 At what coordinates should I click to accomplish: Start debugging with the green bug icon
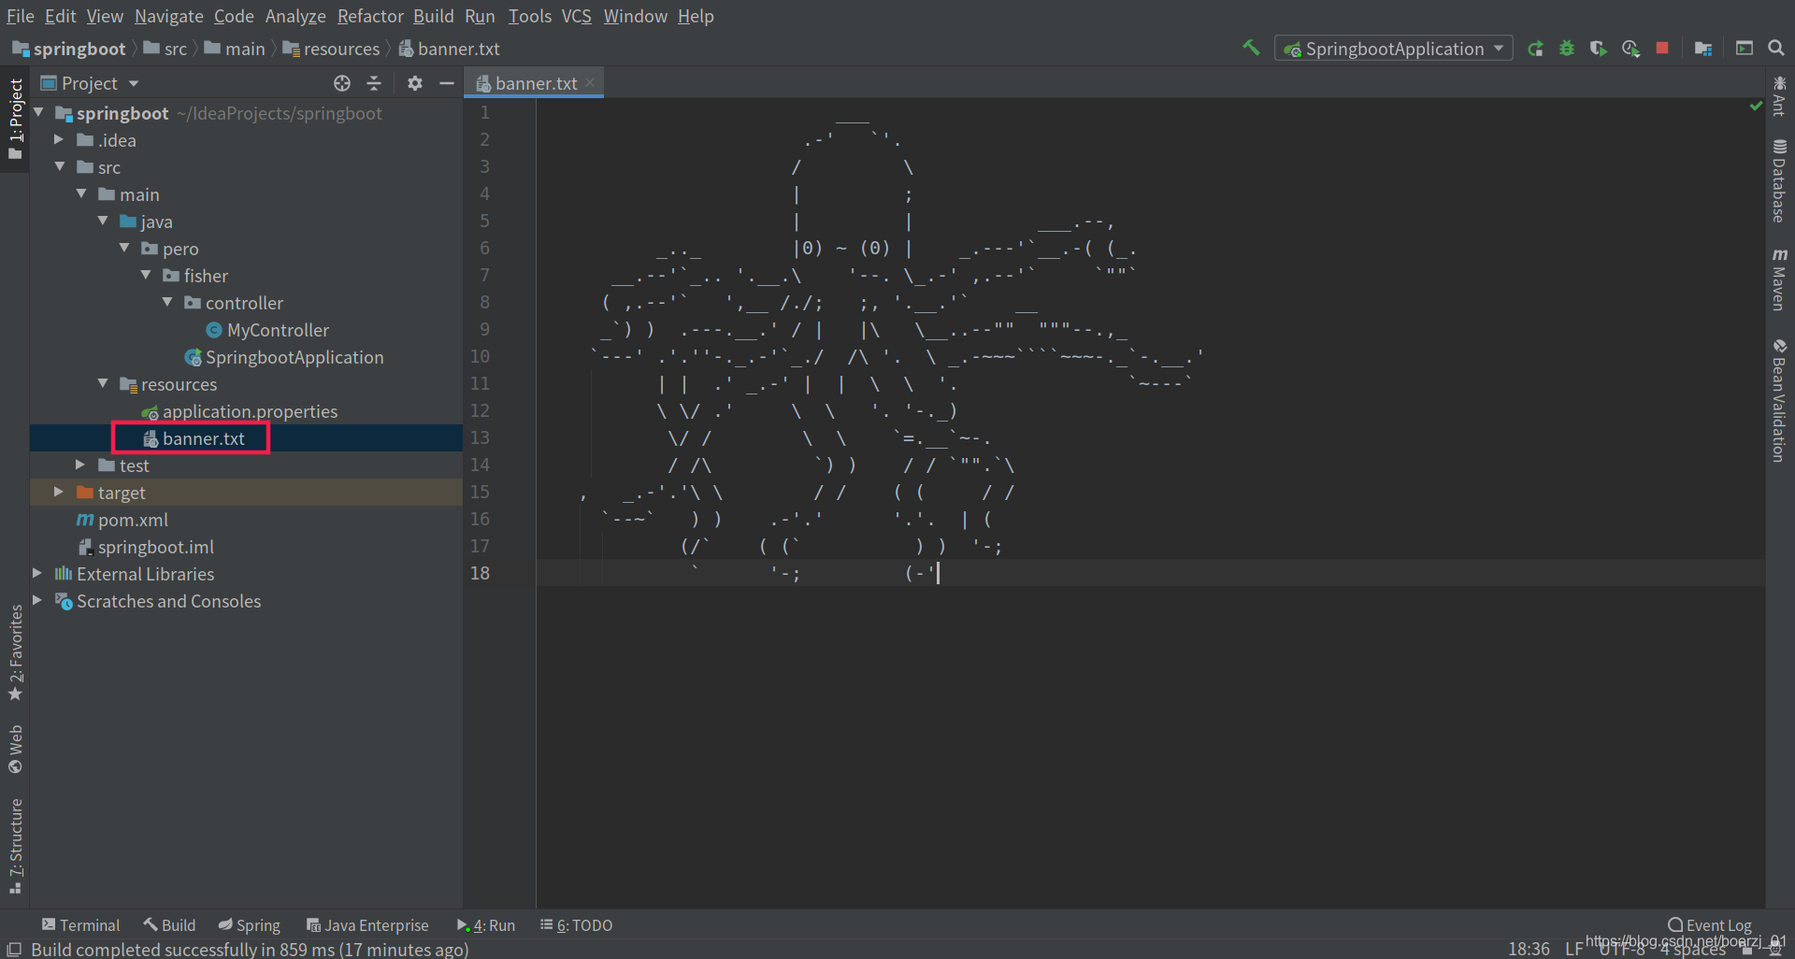pos(1567,49)
